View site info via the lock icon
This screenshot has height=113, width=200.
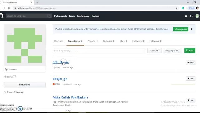[x=15, y=8]
